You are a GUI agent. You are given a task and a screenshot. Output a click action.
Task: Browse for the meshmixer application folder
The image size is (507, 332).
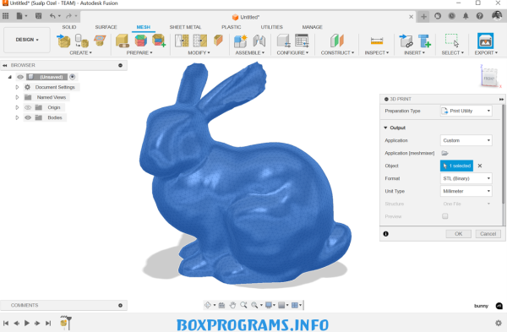click(x=444, y=153)
